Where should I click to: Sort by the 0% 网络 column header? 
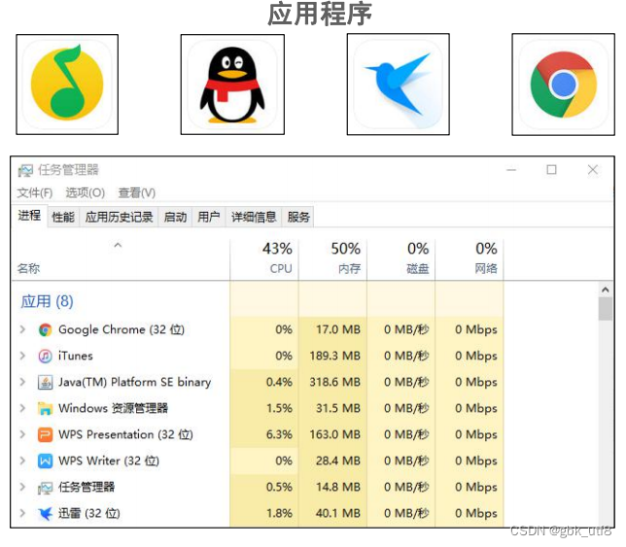point(469,258)
